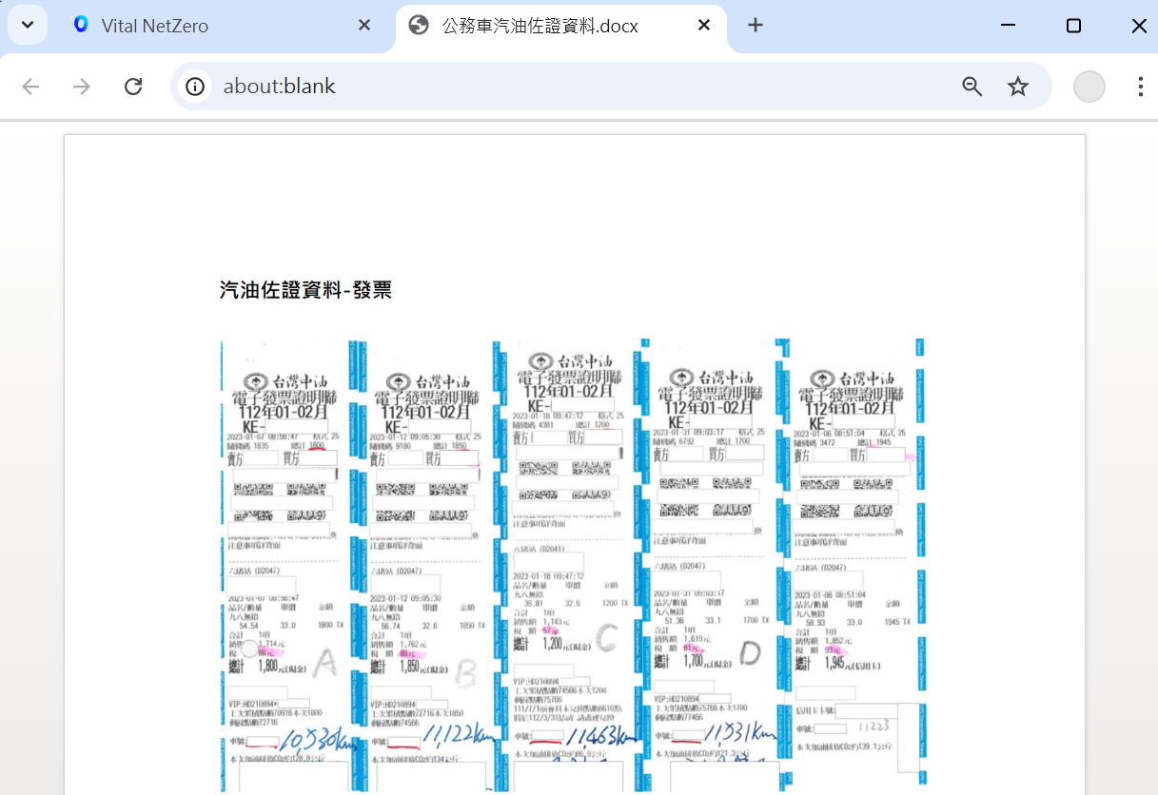Screen dimensions: 1158x795
Task: Go back using the back arrow
Action: tap(30, 87)
